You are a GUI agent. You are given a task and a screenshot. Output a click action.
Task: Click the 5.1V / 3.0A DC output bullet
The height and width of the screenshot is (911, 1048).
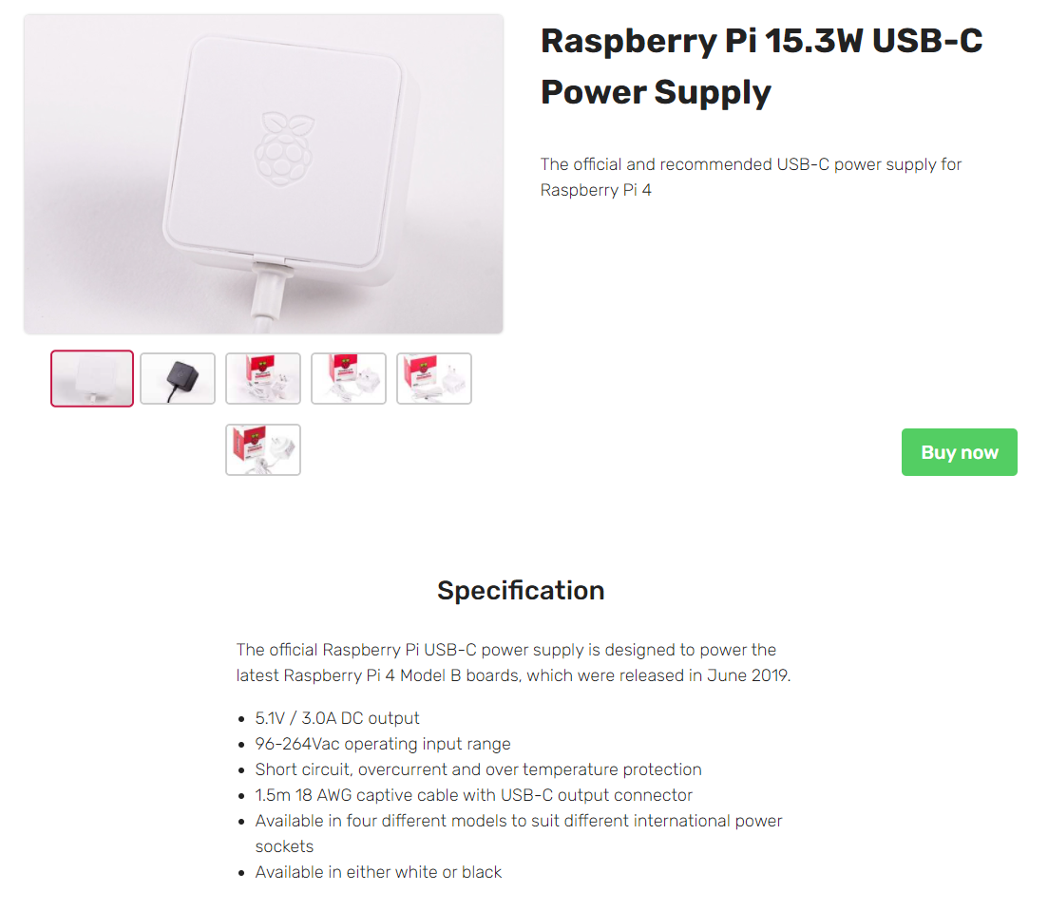click(337, 718)
